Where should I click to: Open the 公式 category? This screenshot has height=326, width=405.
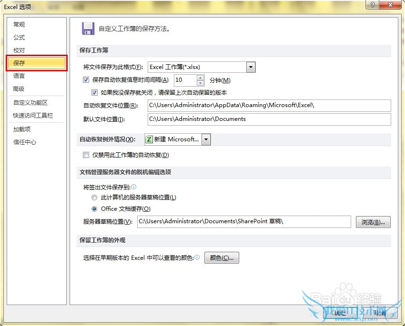19,38
